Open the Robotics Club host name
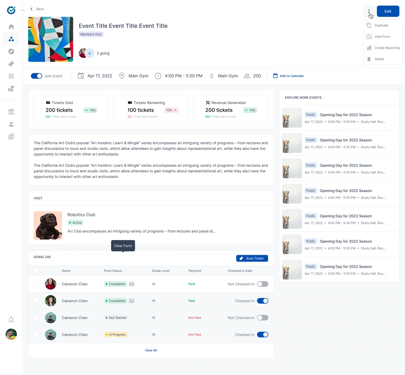This screenshot has height=375, width=405. tap(81, 215)
